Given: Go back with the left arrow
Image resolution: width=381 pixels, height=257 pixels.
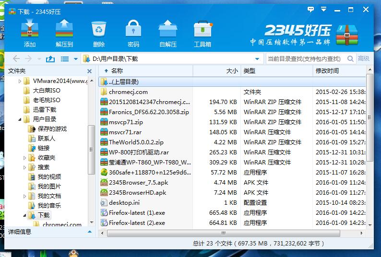Looking at the screenshot, I should tap(16, 59).
